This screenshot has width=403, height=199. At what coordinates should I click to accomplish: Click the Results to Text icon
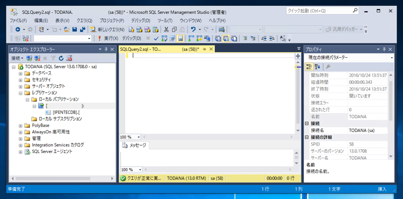pyautogui.click(x=218, y=39)
